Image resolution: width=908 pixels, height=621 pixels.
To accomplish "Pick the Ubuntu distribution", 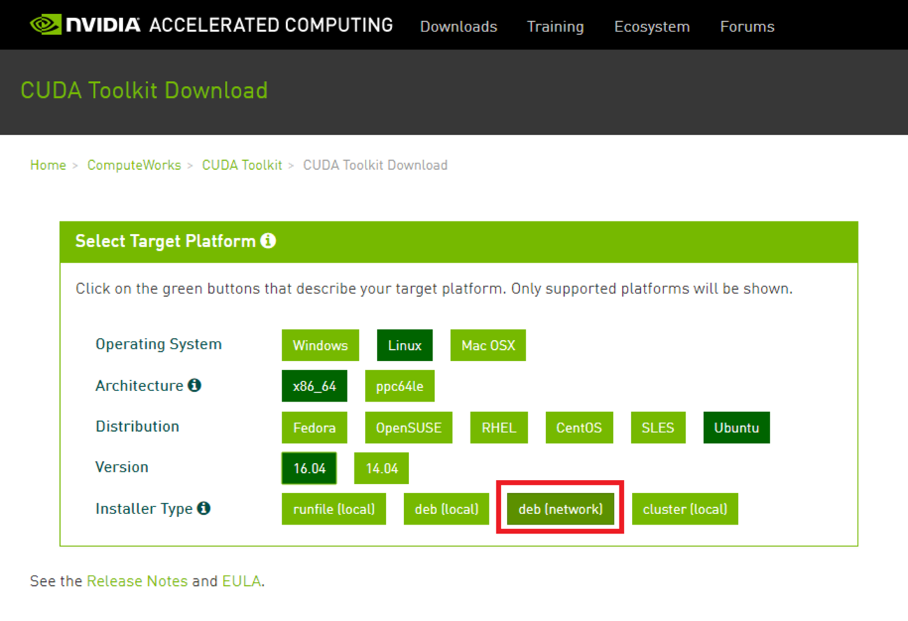I will click(737, 428).
